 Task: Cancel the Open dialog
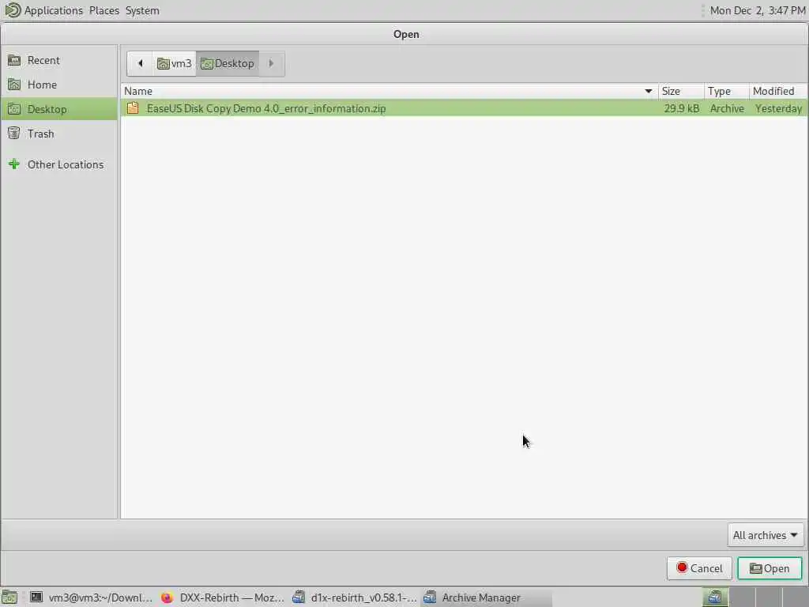coord(699,568)
